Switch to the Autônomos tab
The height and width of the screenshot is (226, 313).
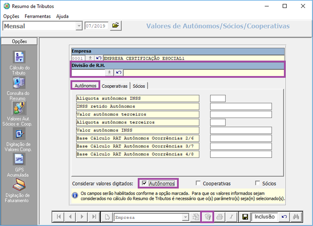(86, 85)
